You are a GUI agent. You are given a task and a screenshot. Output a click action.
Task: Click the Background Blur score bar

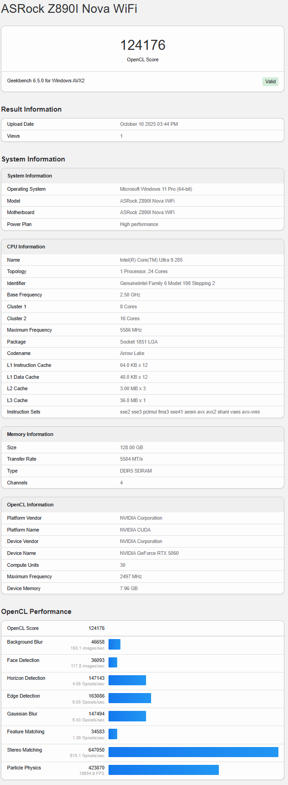(x=114, y=644)
